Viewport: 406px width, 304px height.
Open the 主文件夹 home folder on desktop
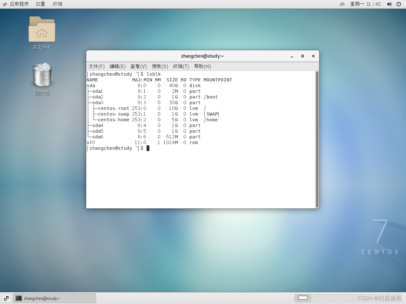coord(42,30)
